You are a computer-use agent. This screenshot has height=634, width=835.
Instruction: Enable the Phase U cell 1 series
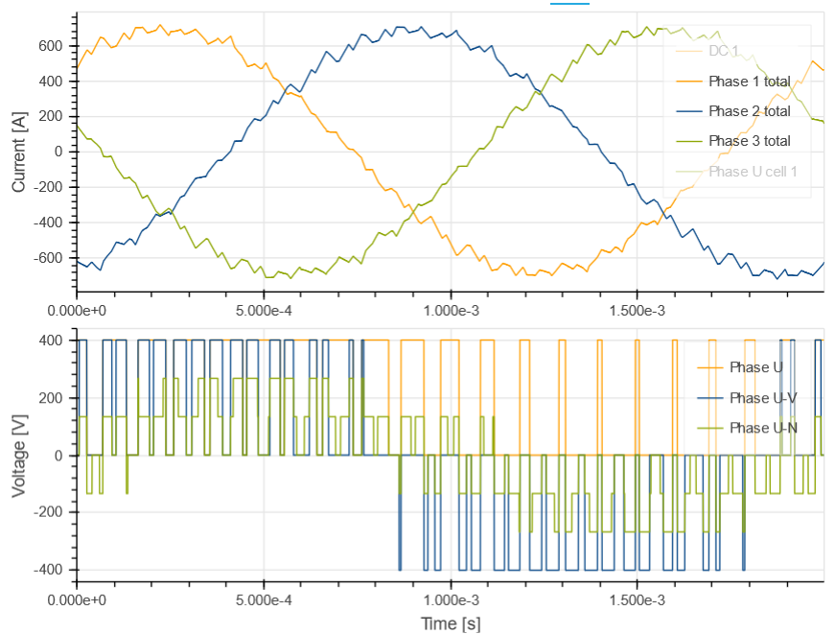tap(753, 171)
